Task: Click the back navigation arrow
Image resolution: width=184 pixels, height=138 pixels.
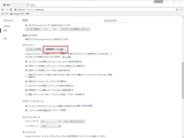Action: 3,10
